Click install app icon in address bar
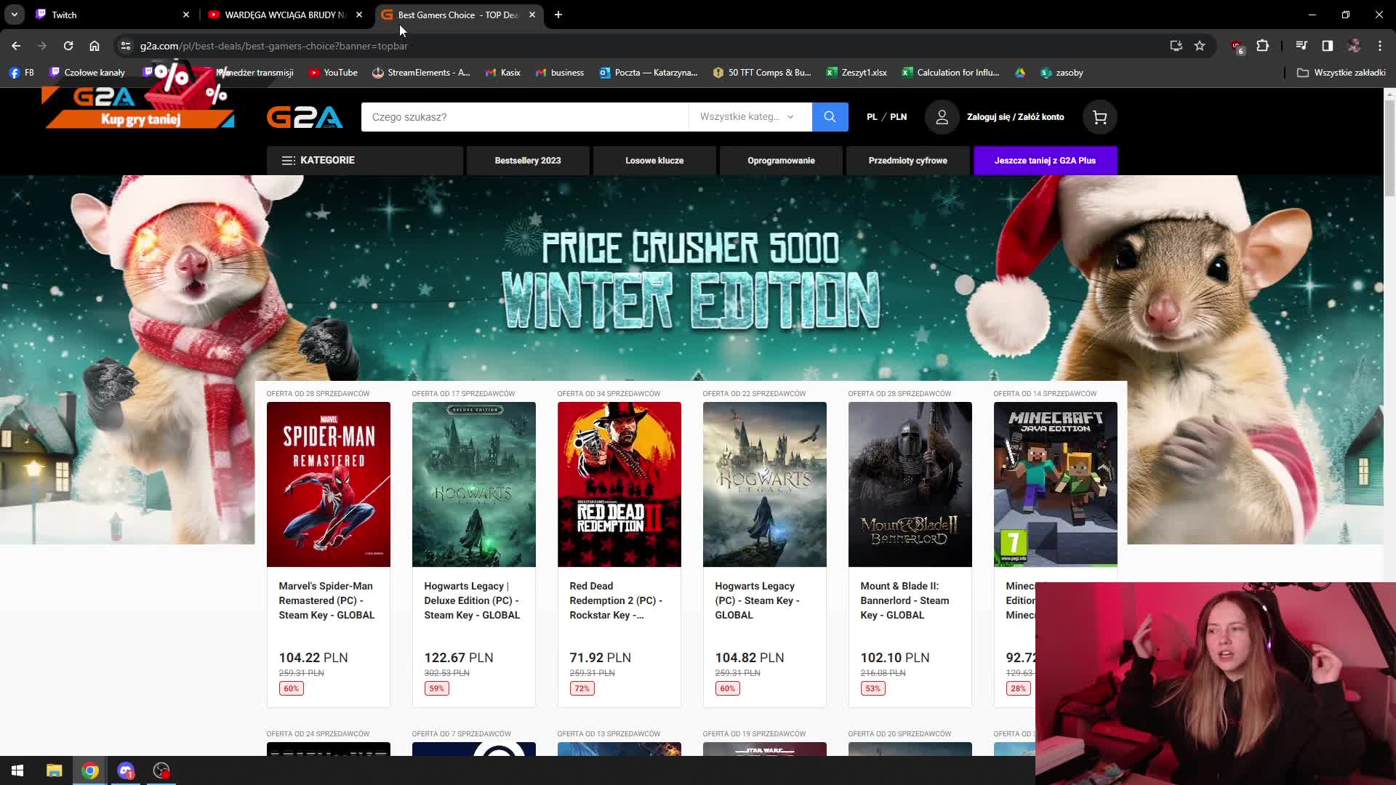 pyautogui.click(x=1176, y=46)
